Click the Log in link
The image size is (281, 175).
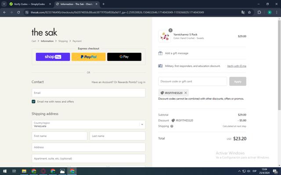141,82
